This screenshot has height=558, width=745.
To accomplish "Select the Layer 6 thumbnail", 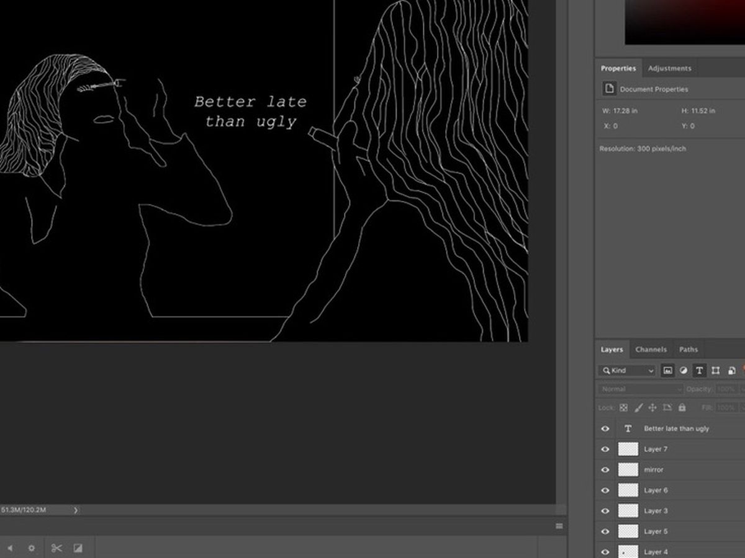I will 628,490.
